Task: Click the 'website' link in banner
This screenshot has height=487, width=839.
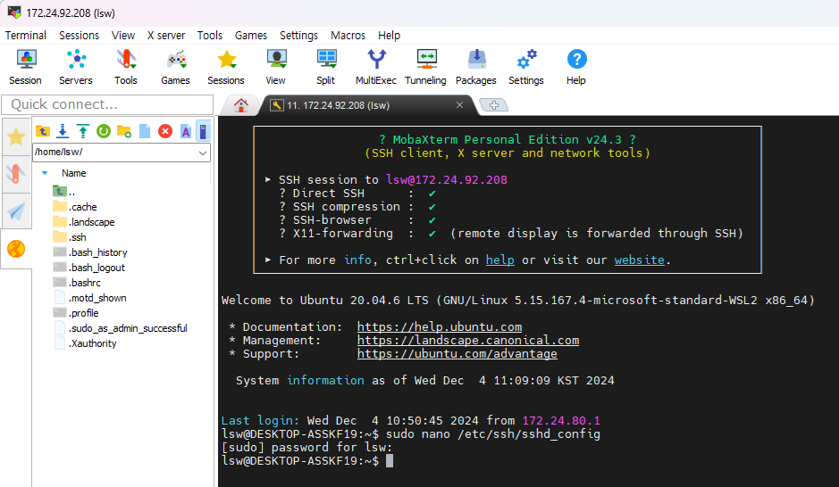Action: [x=640, y=260]
